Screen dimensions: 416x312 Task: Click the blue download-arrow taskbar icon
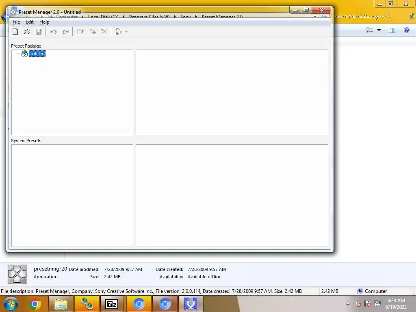pyautogui.click(x=191, y=304)
